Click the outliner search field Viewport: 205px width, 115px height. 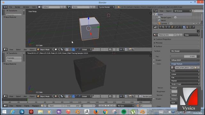pos(198,11)
